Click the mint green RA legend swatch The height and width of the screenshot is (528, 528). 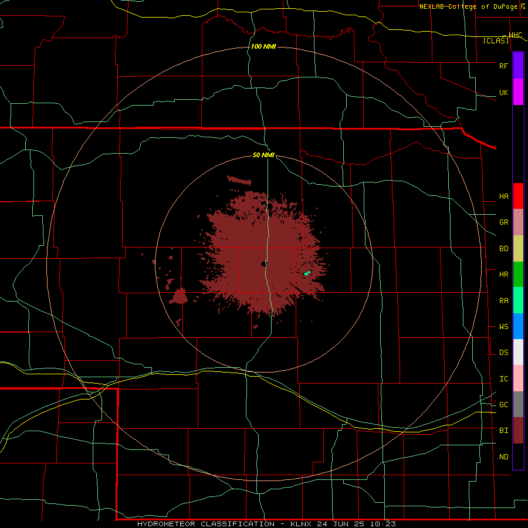pyautogui.click(x=518, y=300)
